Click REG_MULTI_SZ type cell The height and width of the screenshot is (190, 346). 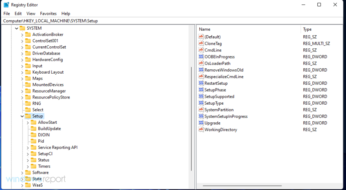point(317,44)
